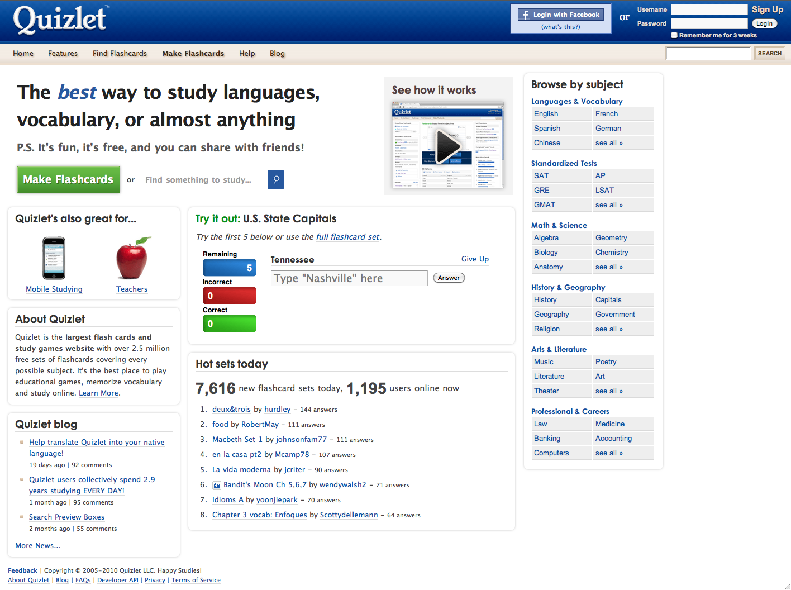Open the Blog menu item

[278, 53]
